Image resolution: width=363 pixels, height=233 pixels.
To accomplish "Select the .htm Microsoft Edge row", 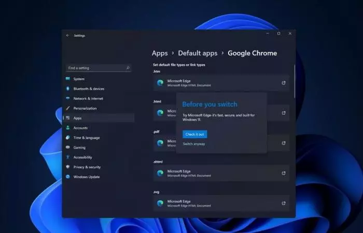I will 221,83.
